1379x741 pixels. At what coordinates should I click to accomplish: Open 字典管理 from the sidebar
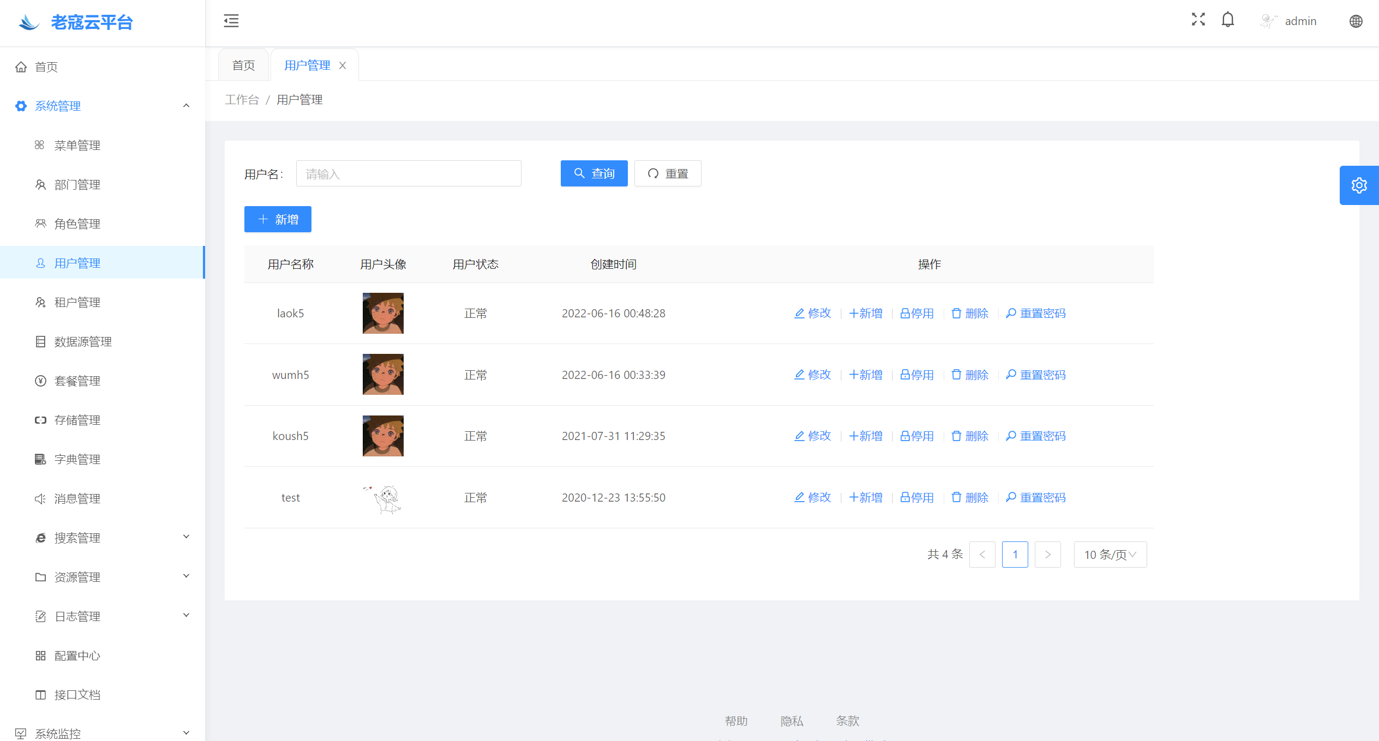click(77, 460)
